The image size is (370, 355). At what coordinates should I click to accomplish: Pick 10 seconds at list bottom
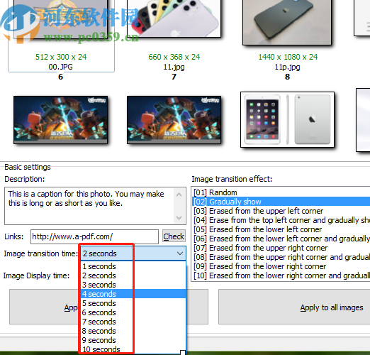point(133,349)
